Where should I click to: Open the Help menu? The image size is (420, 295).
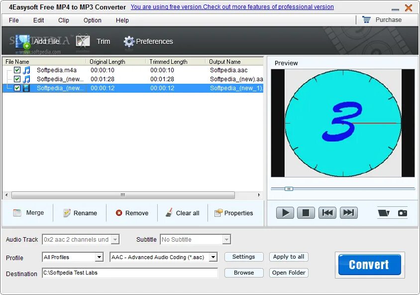pos(122,20)
